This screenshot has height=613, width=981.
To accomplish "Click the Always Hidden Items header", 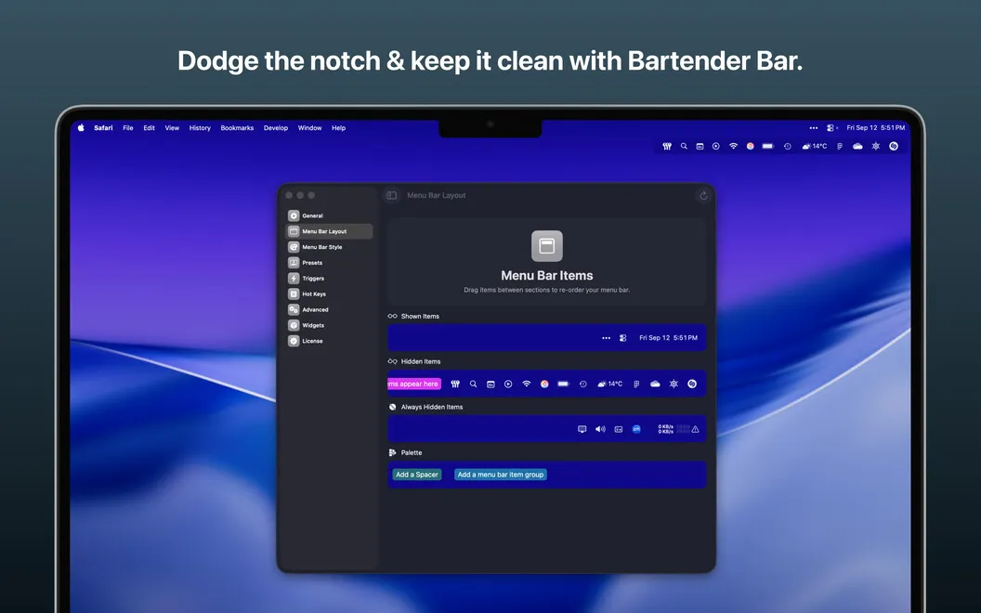I will [x=425, y=407].
